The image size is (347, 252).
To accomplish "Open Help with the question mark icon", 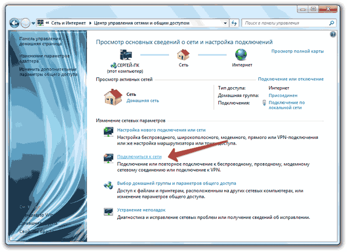I will coord(333,34).
